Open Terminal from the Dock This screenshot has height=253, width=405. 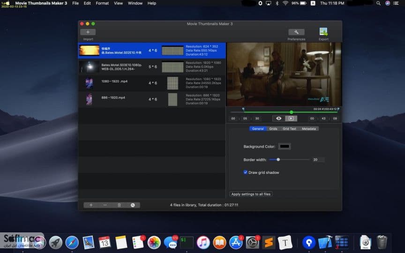tap(187, 243)
